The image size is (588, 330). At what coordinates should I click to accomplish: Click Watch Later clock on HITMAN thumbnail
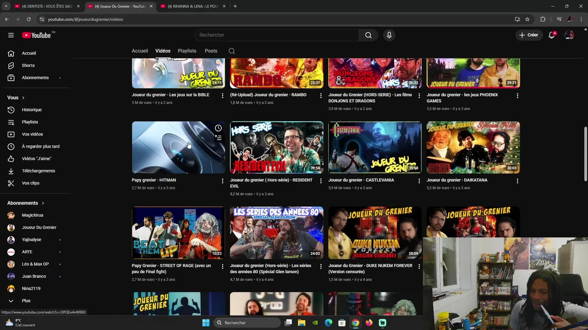(x=218, y=128)
